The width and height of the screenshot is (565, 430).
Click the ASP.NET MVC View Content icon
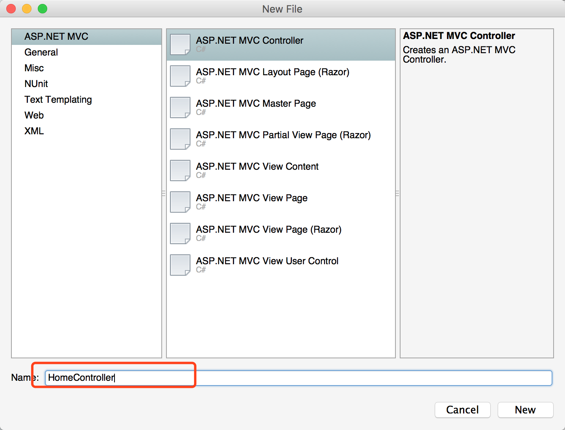tap(180, 171)
